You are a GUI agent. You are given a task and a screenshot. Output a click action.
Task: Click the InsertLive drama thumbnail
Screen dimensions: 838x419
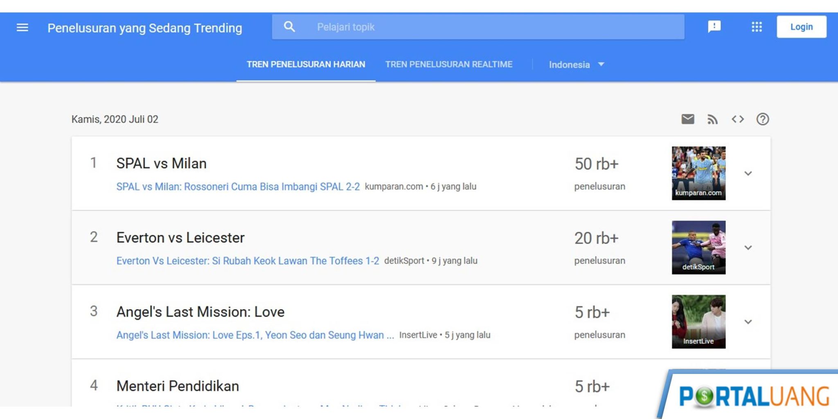[x=698, y=322]
